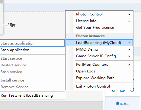Select the Restart service entry
Screen dimensions: 141x110
tap(32, 65)
